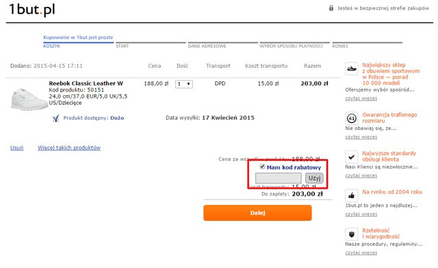Click Najwyższe standardy obsługi klienta heading

coord(389,156)
